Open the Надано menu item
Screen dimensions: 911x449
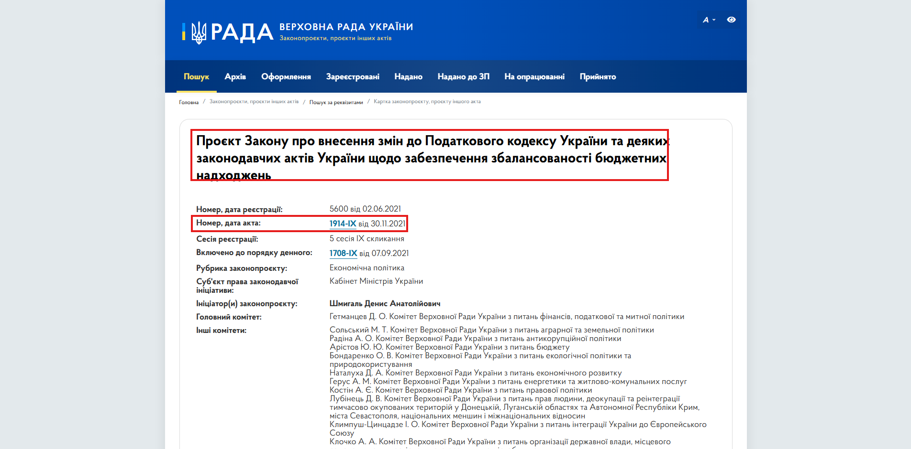pos(408,76)
